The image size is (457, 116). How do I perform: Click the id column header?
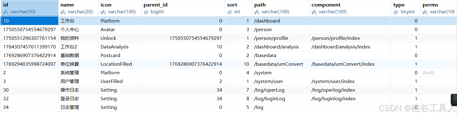tap(29, 8)
